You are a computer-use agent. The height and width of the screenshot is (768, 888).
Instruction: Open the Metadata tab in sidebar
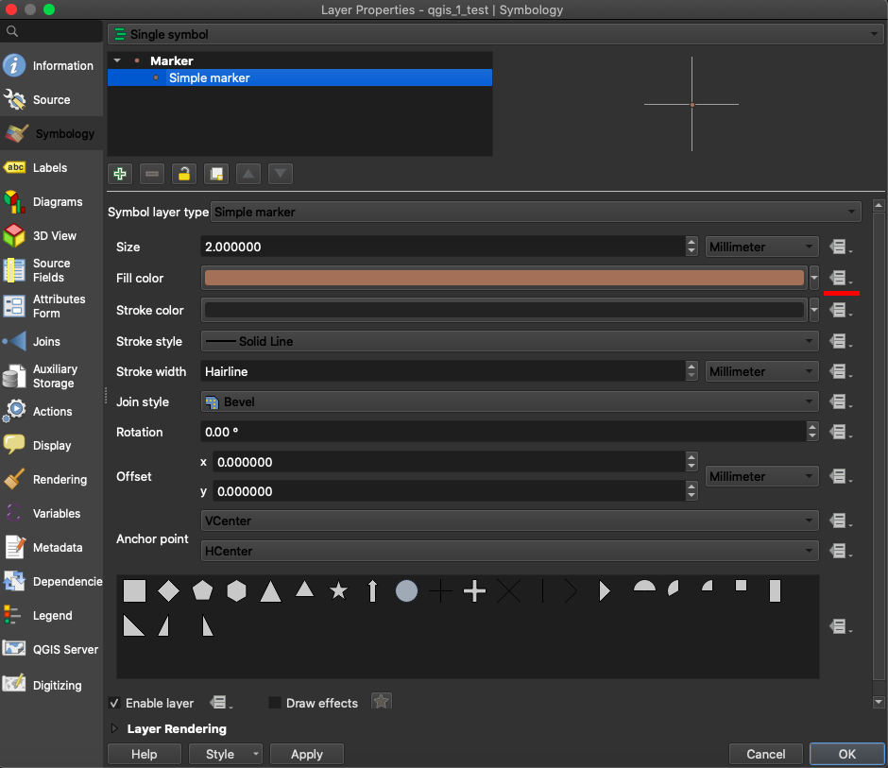[57, 548]
